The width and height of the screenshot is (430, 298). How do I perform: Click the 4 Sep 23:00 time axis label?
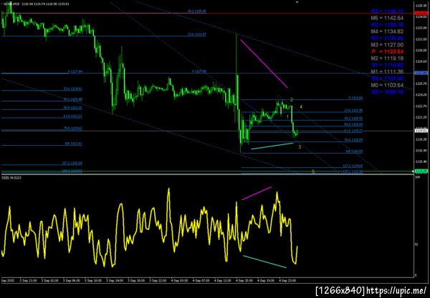pyautogui.click(x=287, y=281)
